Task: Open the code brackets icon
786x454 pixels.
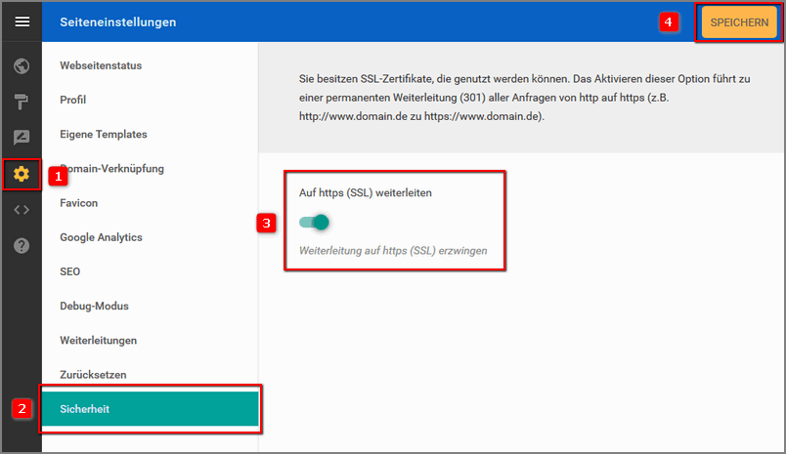Action: point(22,210)
